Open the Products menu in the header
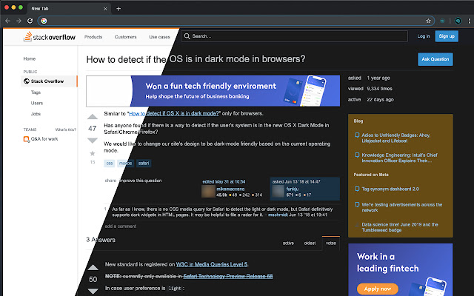This screenshot has height=296, width=474. 93,36
